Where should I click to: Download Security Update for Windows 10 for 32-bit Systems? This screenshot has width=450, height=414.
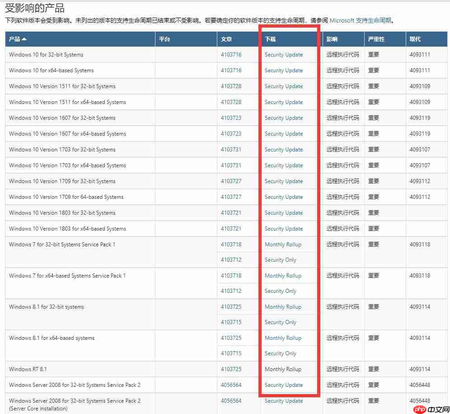pyautogui.click(x=284, y=55)
